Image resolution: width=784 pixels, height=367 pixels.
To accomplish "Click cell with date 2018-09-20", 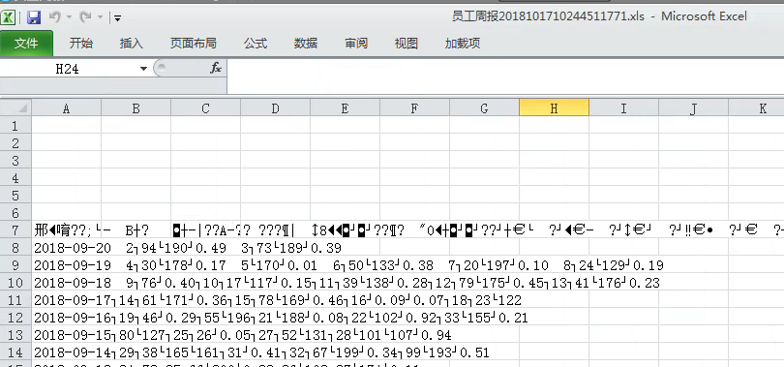I will click(x=67, y=248).
